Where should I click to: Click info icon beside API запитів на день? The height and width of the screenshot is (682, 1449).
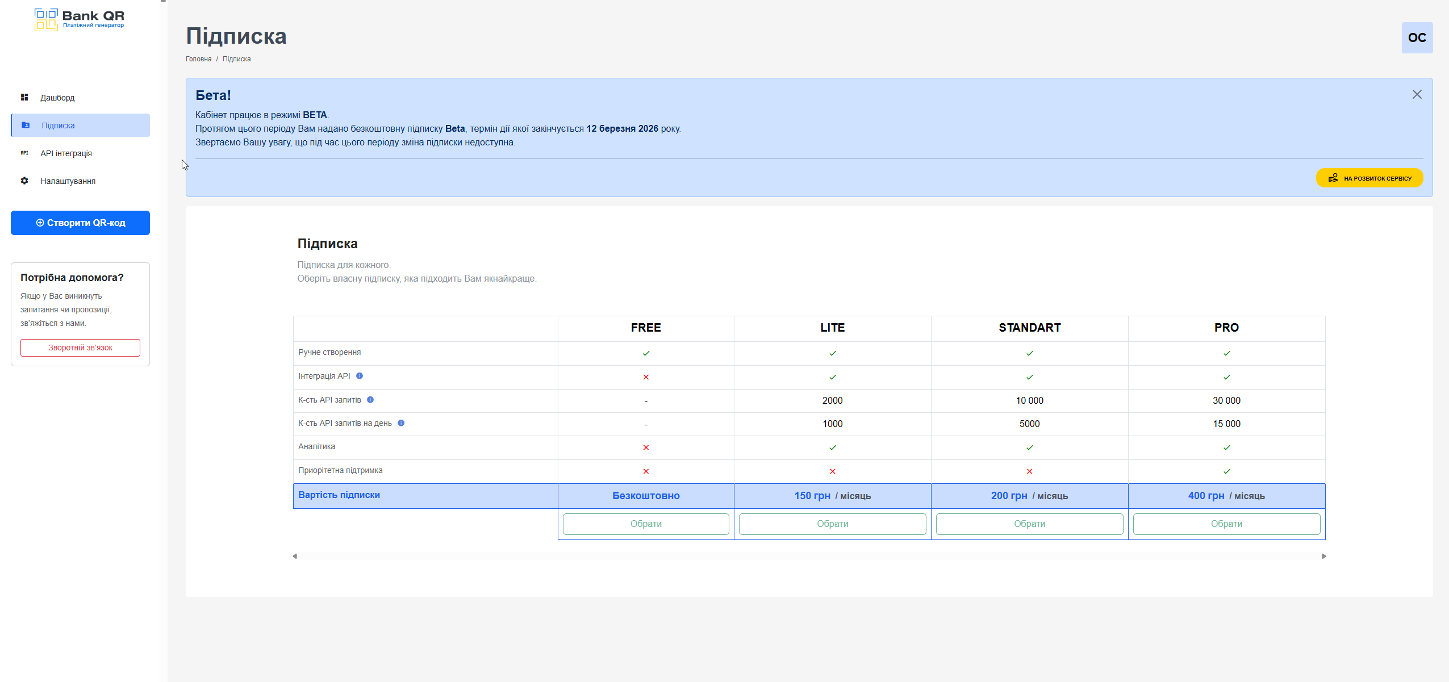401,423
